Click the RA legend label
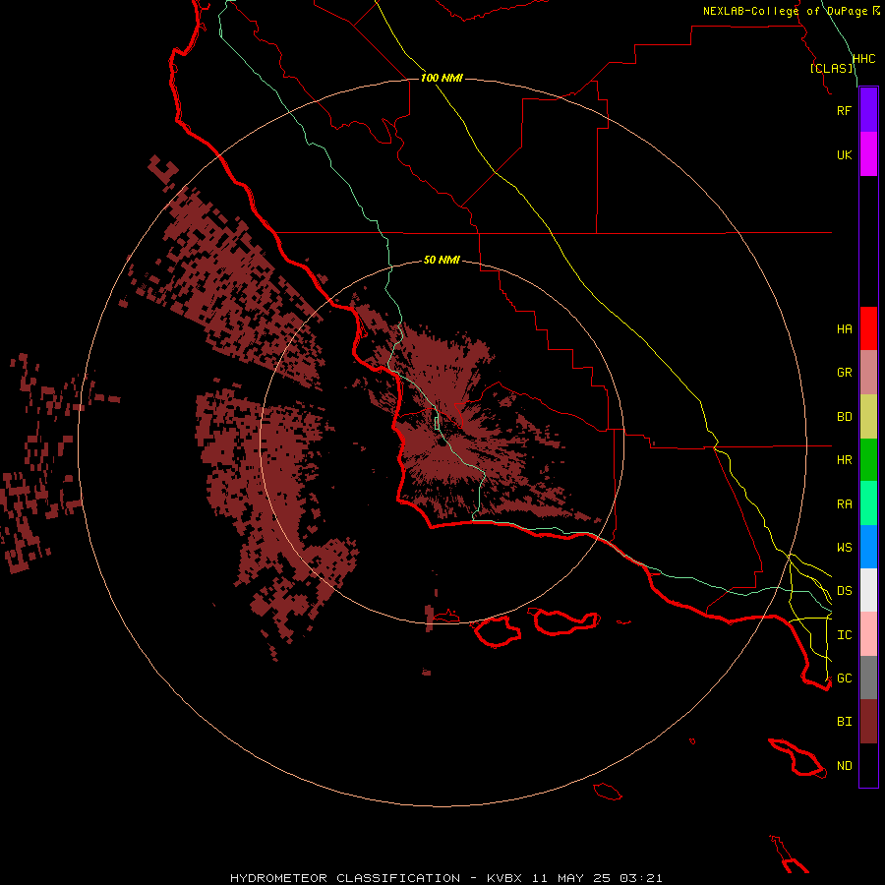 (x=844, y=504)
